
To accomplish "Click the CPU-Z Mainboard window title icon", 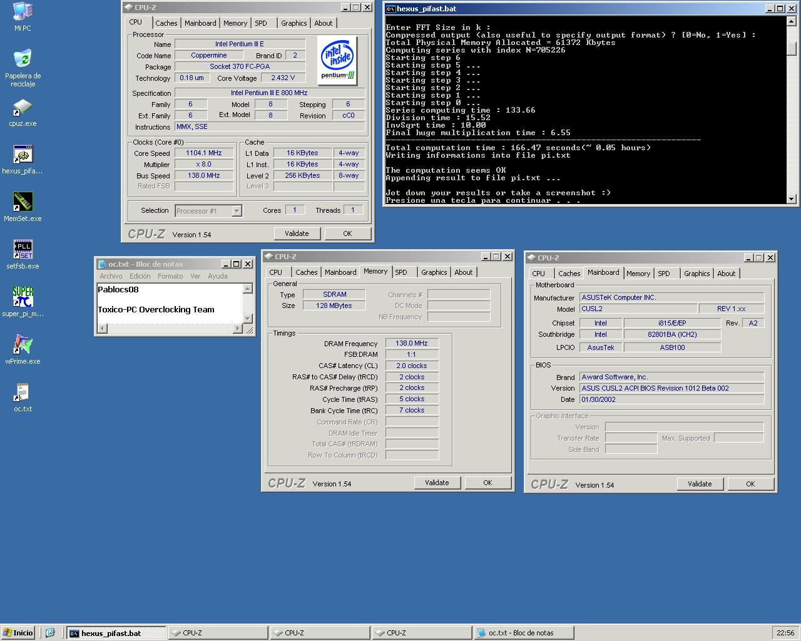I will click(x=531, y=258).
